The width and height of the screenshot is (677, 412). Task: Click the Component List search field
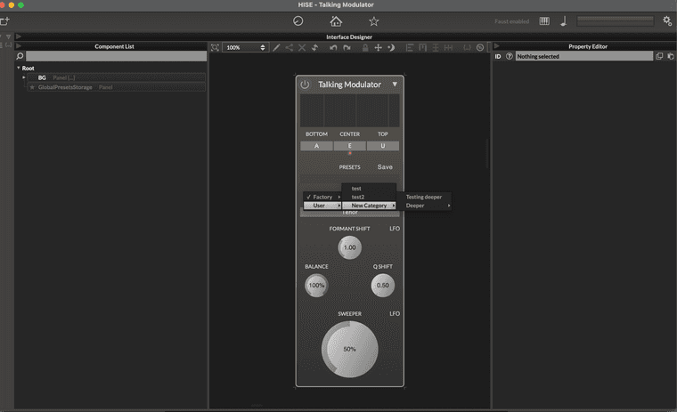[116, 56]
